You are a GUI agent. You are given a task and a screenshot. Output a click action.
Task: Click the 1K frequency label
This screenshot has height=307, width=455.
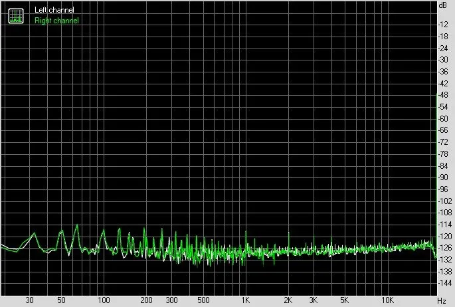246,300
